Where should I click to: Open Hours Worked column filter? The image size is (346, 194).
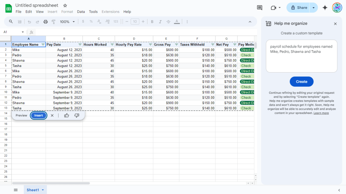112,45
